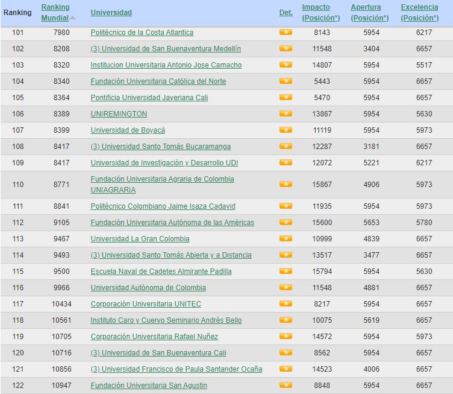
Task: Select world ranking value 7980
Action: coord(61,33)
